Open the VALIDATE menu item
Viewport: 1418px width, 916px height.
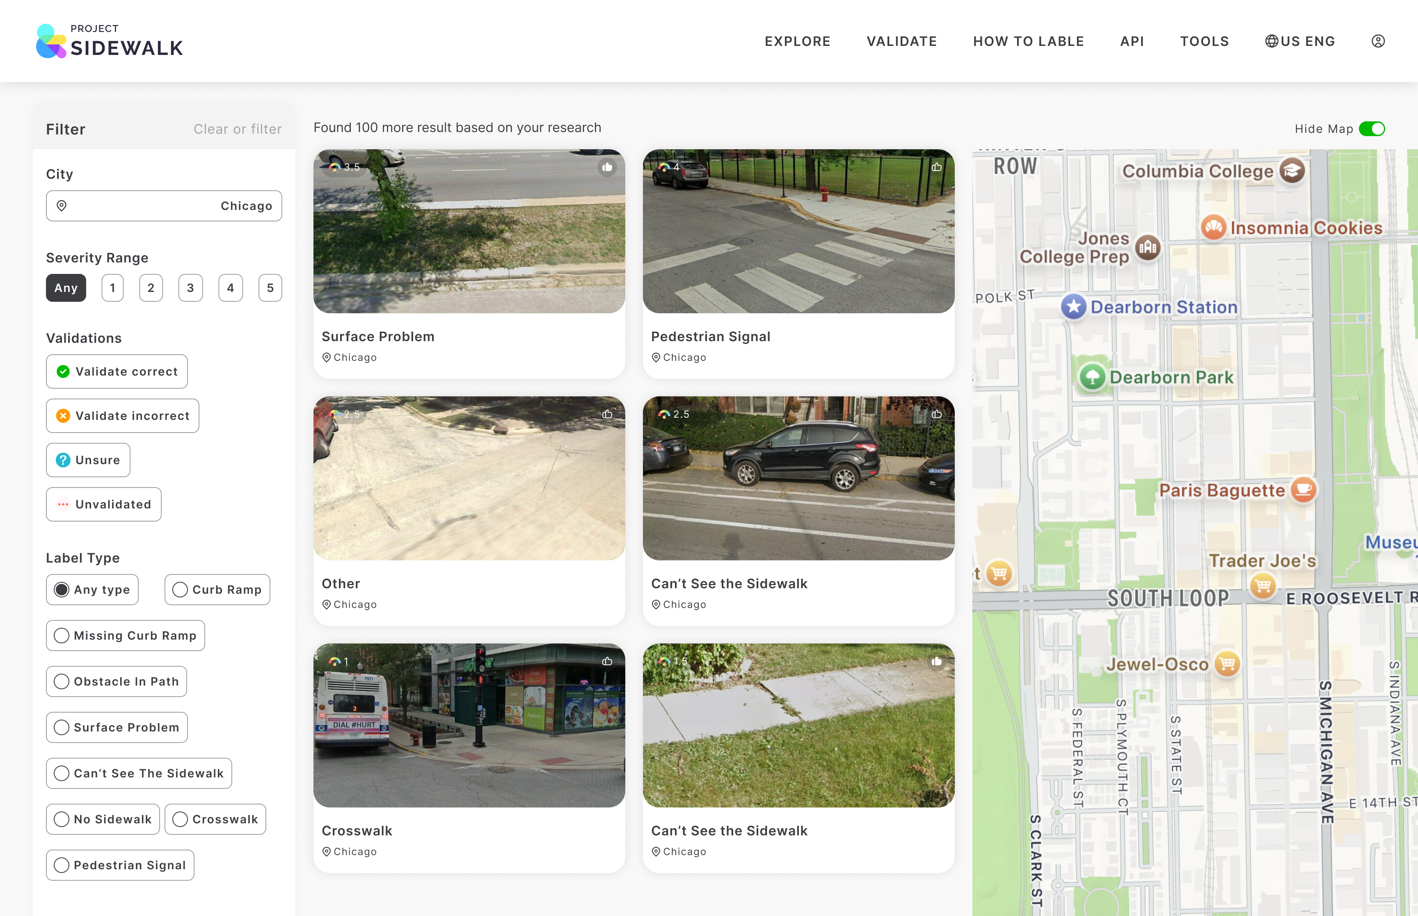901,41
